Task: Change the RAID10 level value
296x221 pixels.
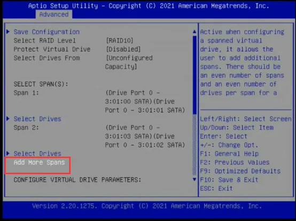Action: (x=120, y=41)
